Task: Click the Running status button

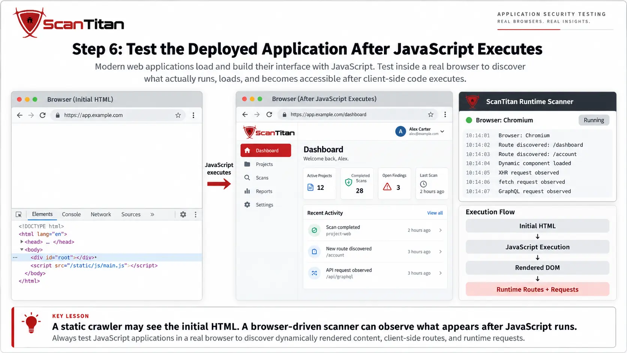Action: (594, 120)
